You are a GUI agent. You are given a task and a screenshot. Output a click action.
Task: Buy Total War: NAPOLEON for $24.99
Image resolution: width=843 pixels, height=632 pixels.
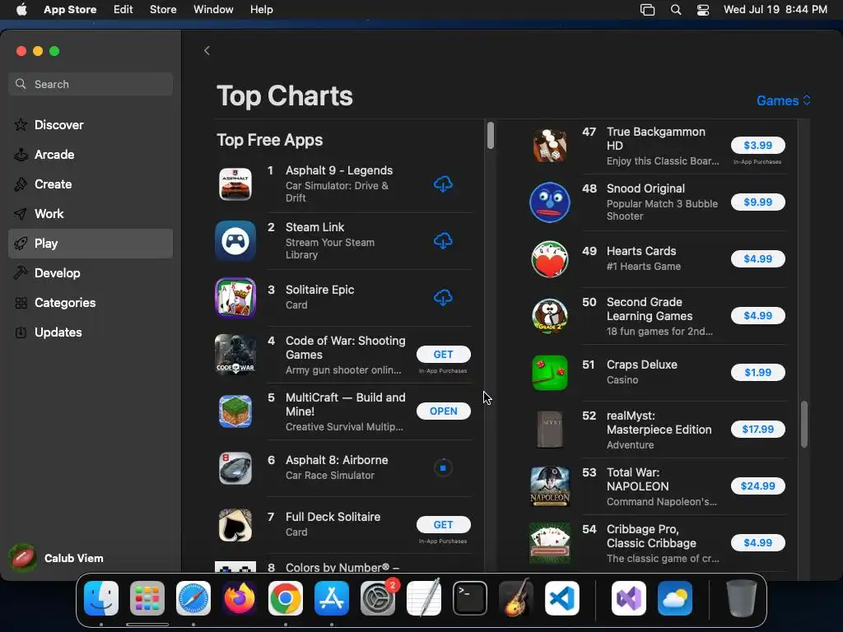pos(757,486)
